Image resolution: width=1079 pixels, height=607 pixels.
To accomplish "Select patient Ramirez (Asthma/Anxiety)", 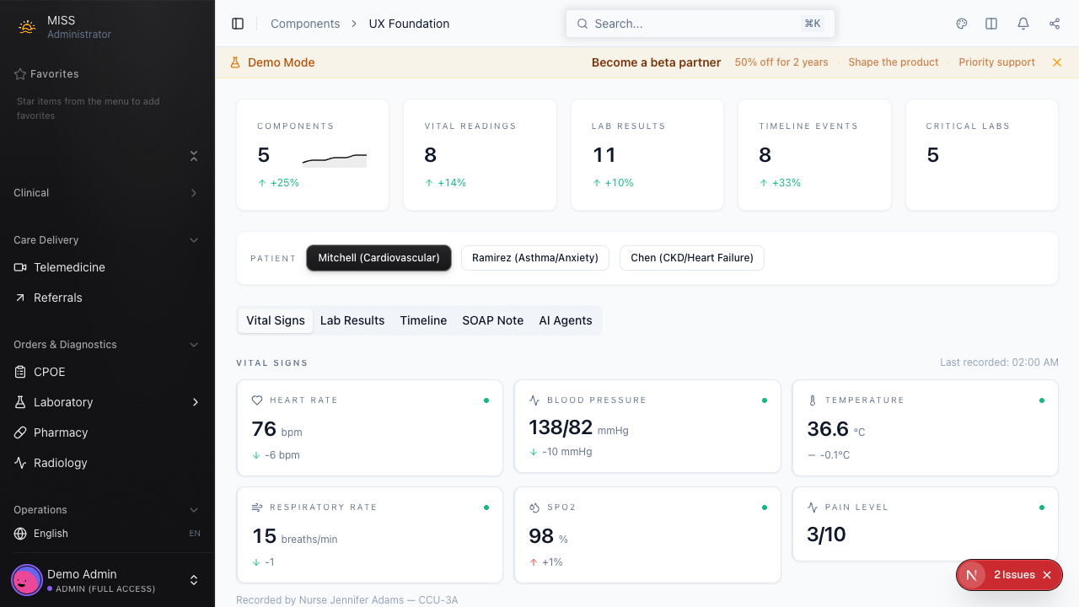I will pos(534,258).
